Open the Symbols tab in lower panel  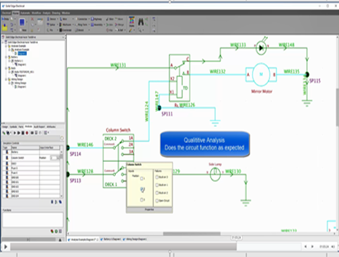(x=13, y=127)
